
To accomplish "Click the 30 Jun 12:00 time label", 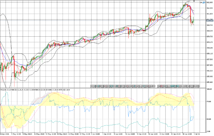I will [188, 134].
